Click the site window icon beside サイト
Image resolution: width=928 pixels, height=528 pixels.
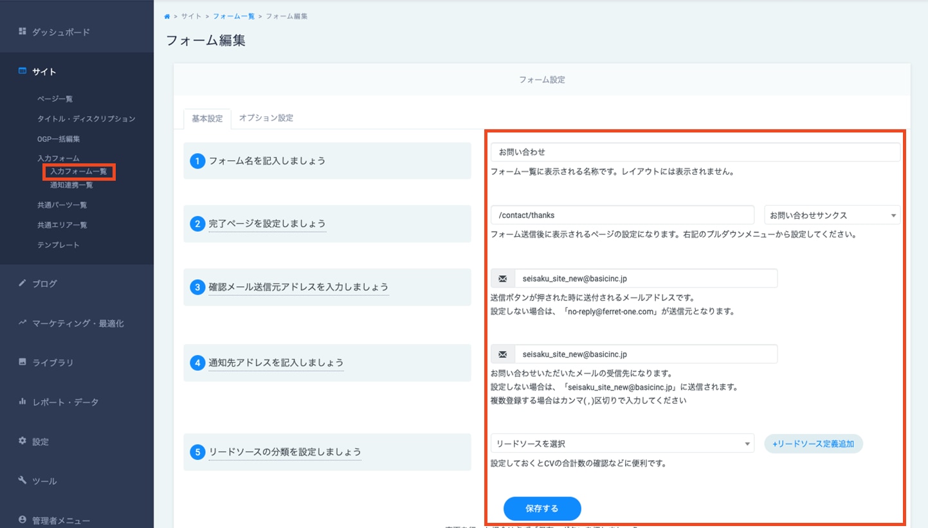[x=22, y=71]
